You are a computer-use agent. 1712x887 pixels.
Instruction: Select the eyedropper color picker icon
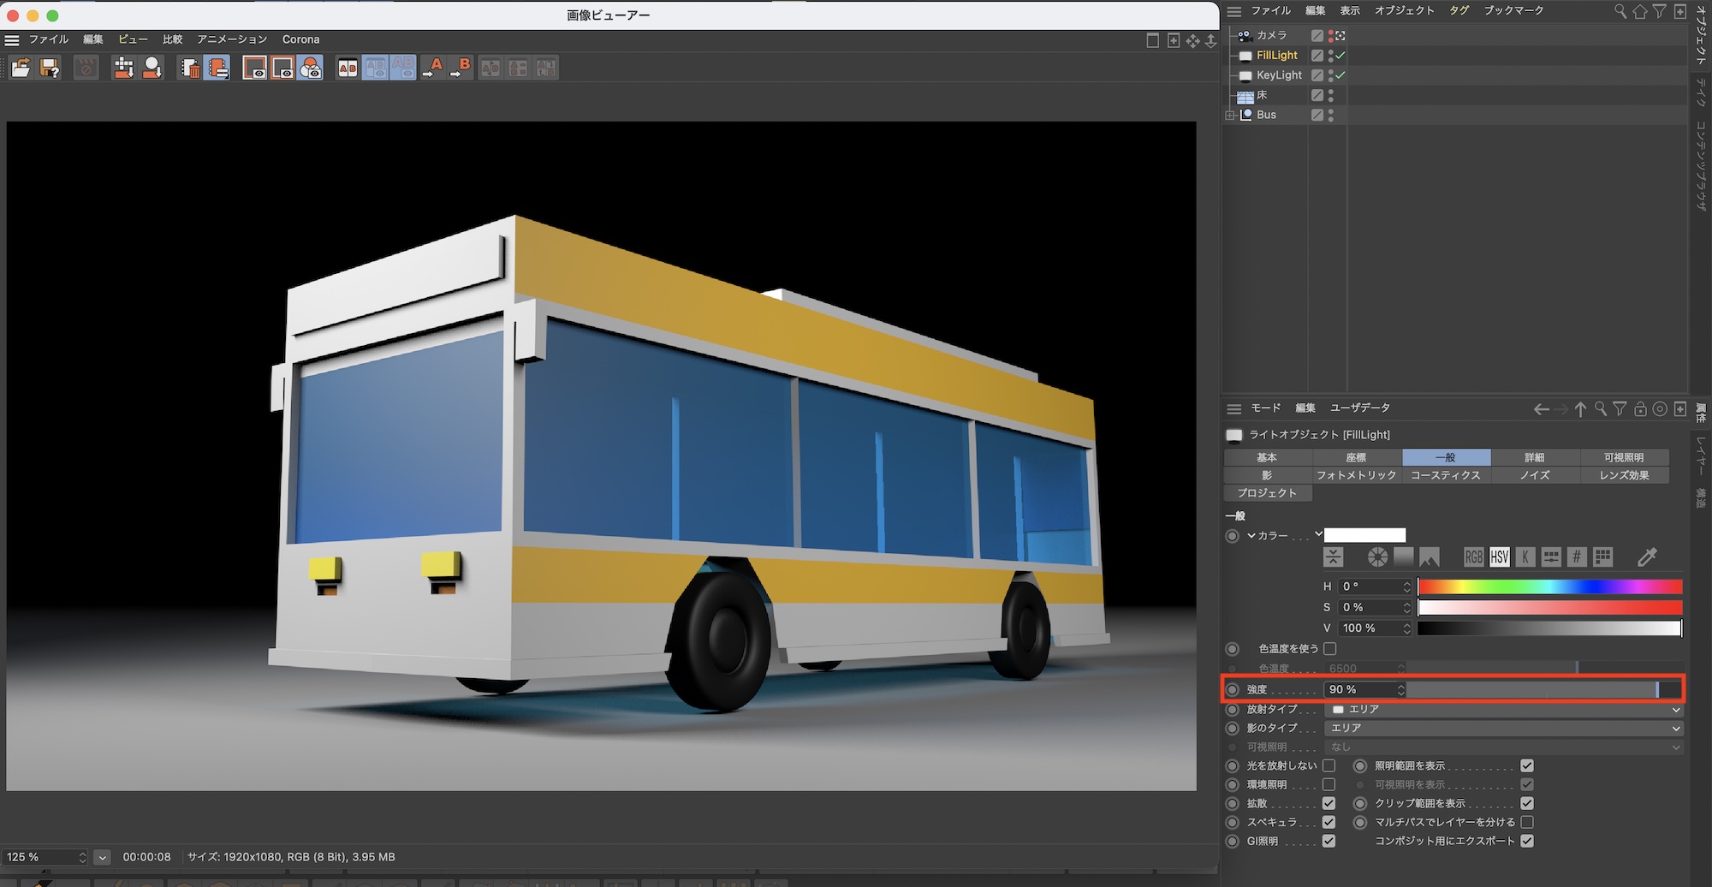(x=1647, y=557)
